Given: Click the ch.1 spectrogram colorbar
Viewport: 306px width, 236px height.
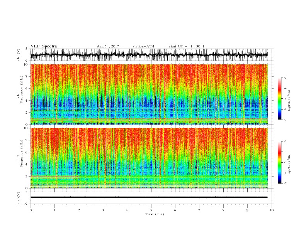Looking at the screenshot, I should tap(279, 99).
